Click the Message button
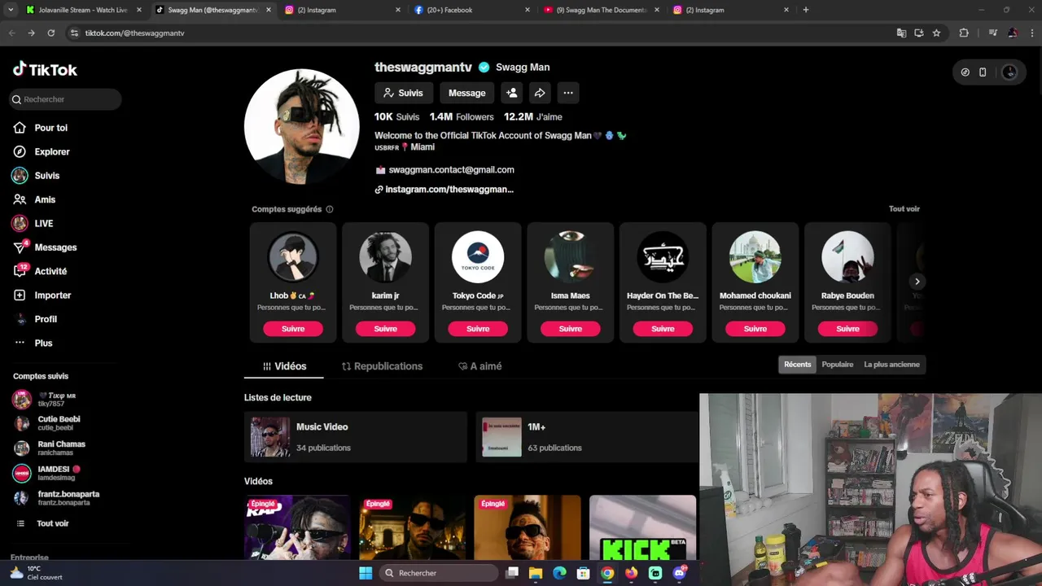This screenshot has height=586, width=1042. coord(466,93)
